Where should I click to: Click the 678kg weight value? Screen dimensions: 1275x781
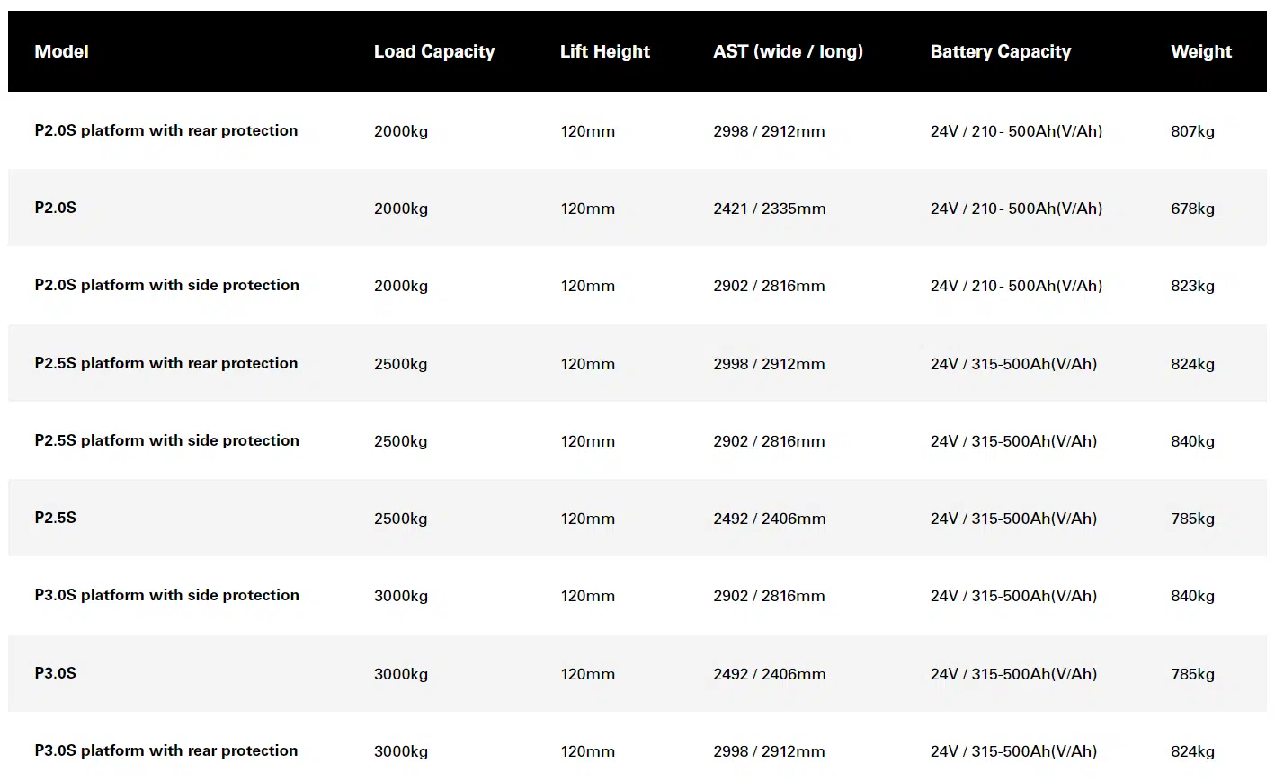coord(1192,209)
